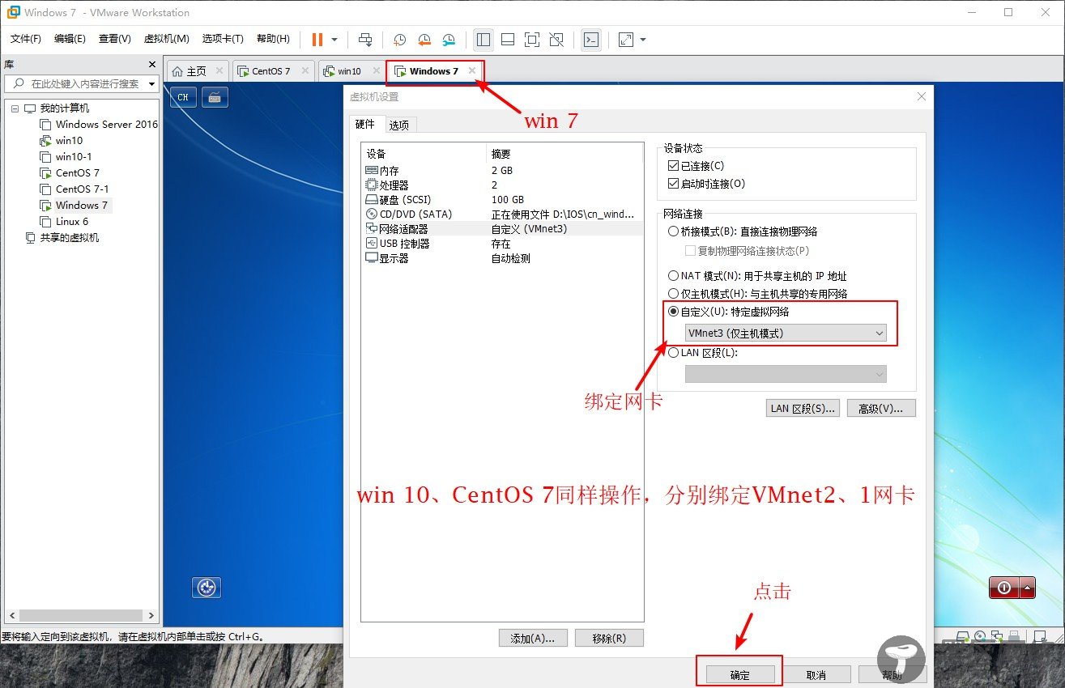
Task: Toggle the thumbnail bar view
Action: point(508,39)
